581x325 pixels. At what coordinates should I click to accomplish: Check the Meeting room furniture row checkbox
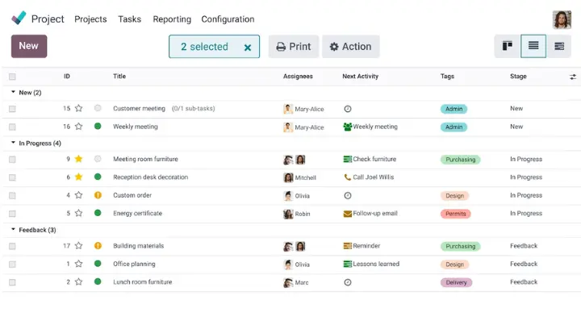coord(12,160)
